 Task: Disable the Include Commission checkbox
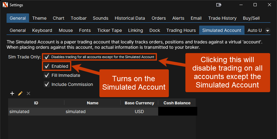click(47, 84)
